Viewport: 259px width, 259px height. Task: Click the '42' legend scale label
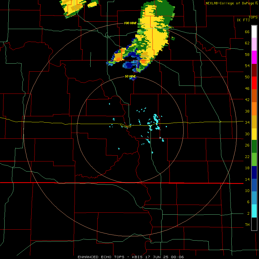pyautogui.click(x=247, y=100)
